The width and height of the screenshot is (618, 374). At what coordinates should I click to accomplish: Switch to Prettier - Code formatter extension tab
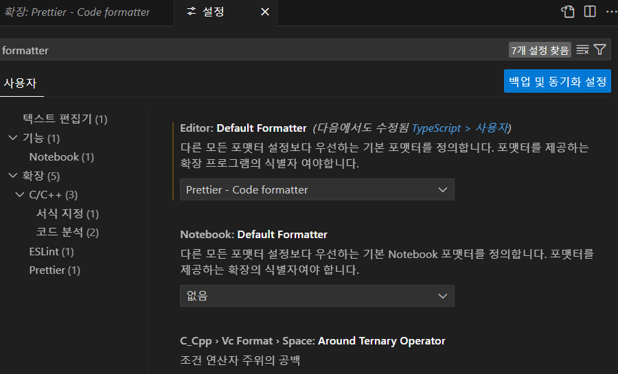click(x=77, y=12)
